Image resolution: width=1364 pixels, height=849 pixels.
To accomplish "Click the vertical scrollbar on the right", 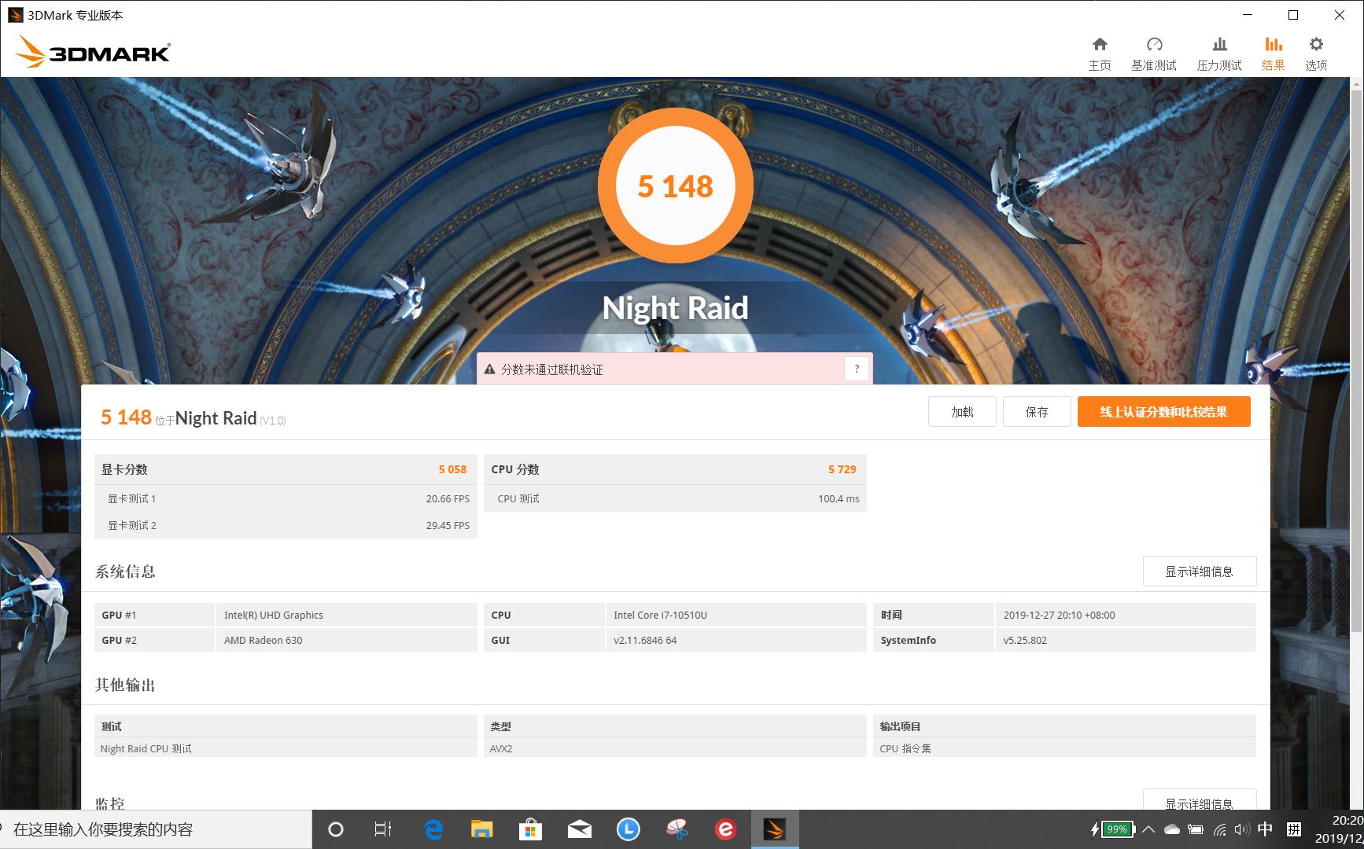I will pyautogui.click(x=1357, y=354).
